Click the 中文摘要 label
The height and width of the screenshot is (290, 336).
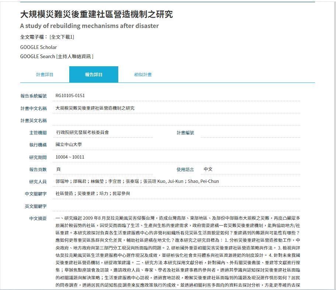pos(38,219)
